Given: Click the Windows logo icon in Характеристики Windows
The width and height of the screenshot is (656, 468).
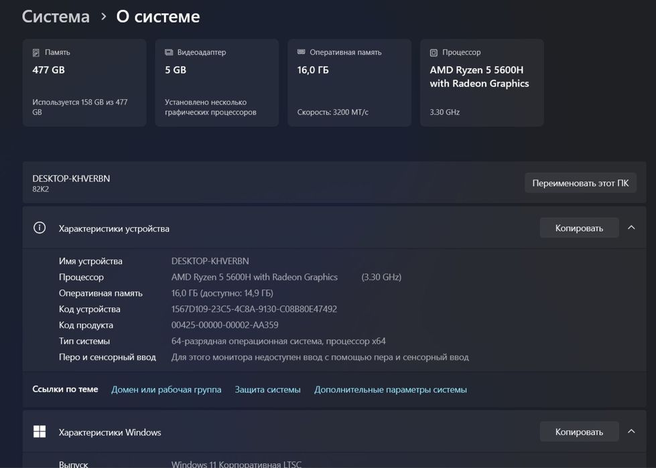Looking at the screenshot, I should click(x=40, y=432).
